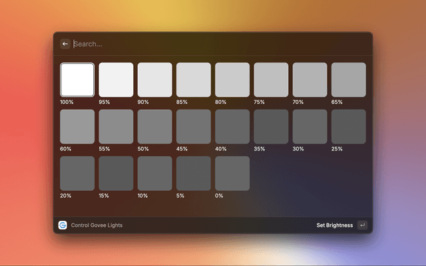Select the 40% brightness tile
Viewport: 426px width, 266px height.
pyautogui.click(x=232, y=126)
